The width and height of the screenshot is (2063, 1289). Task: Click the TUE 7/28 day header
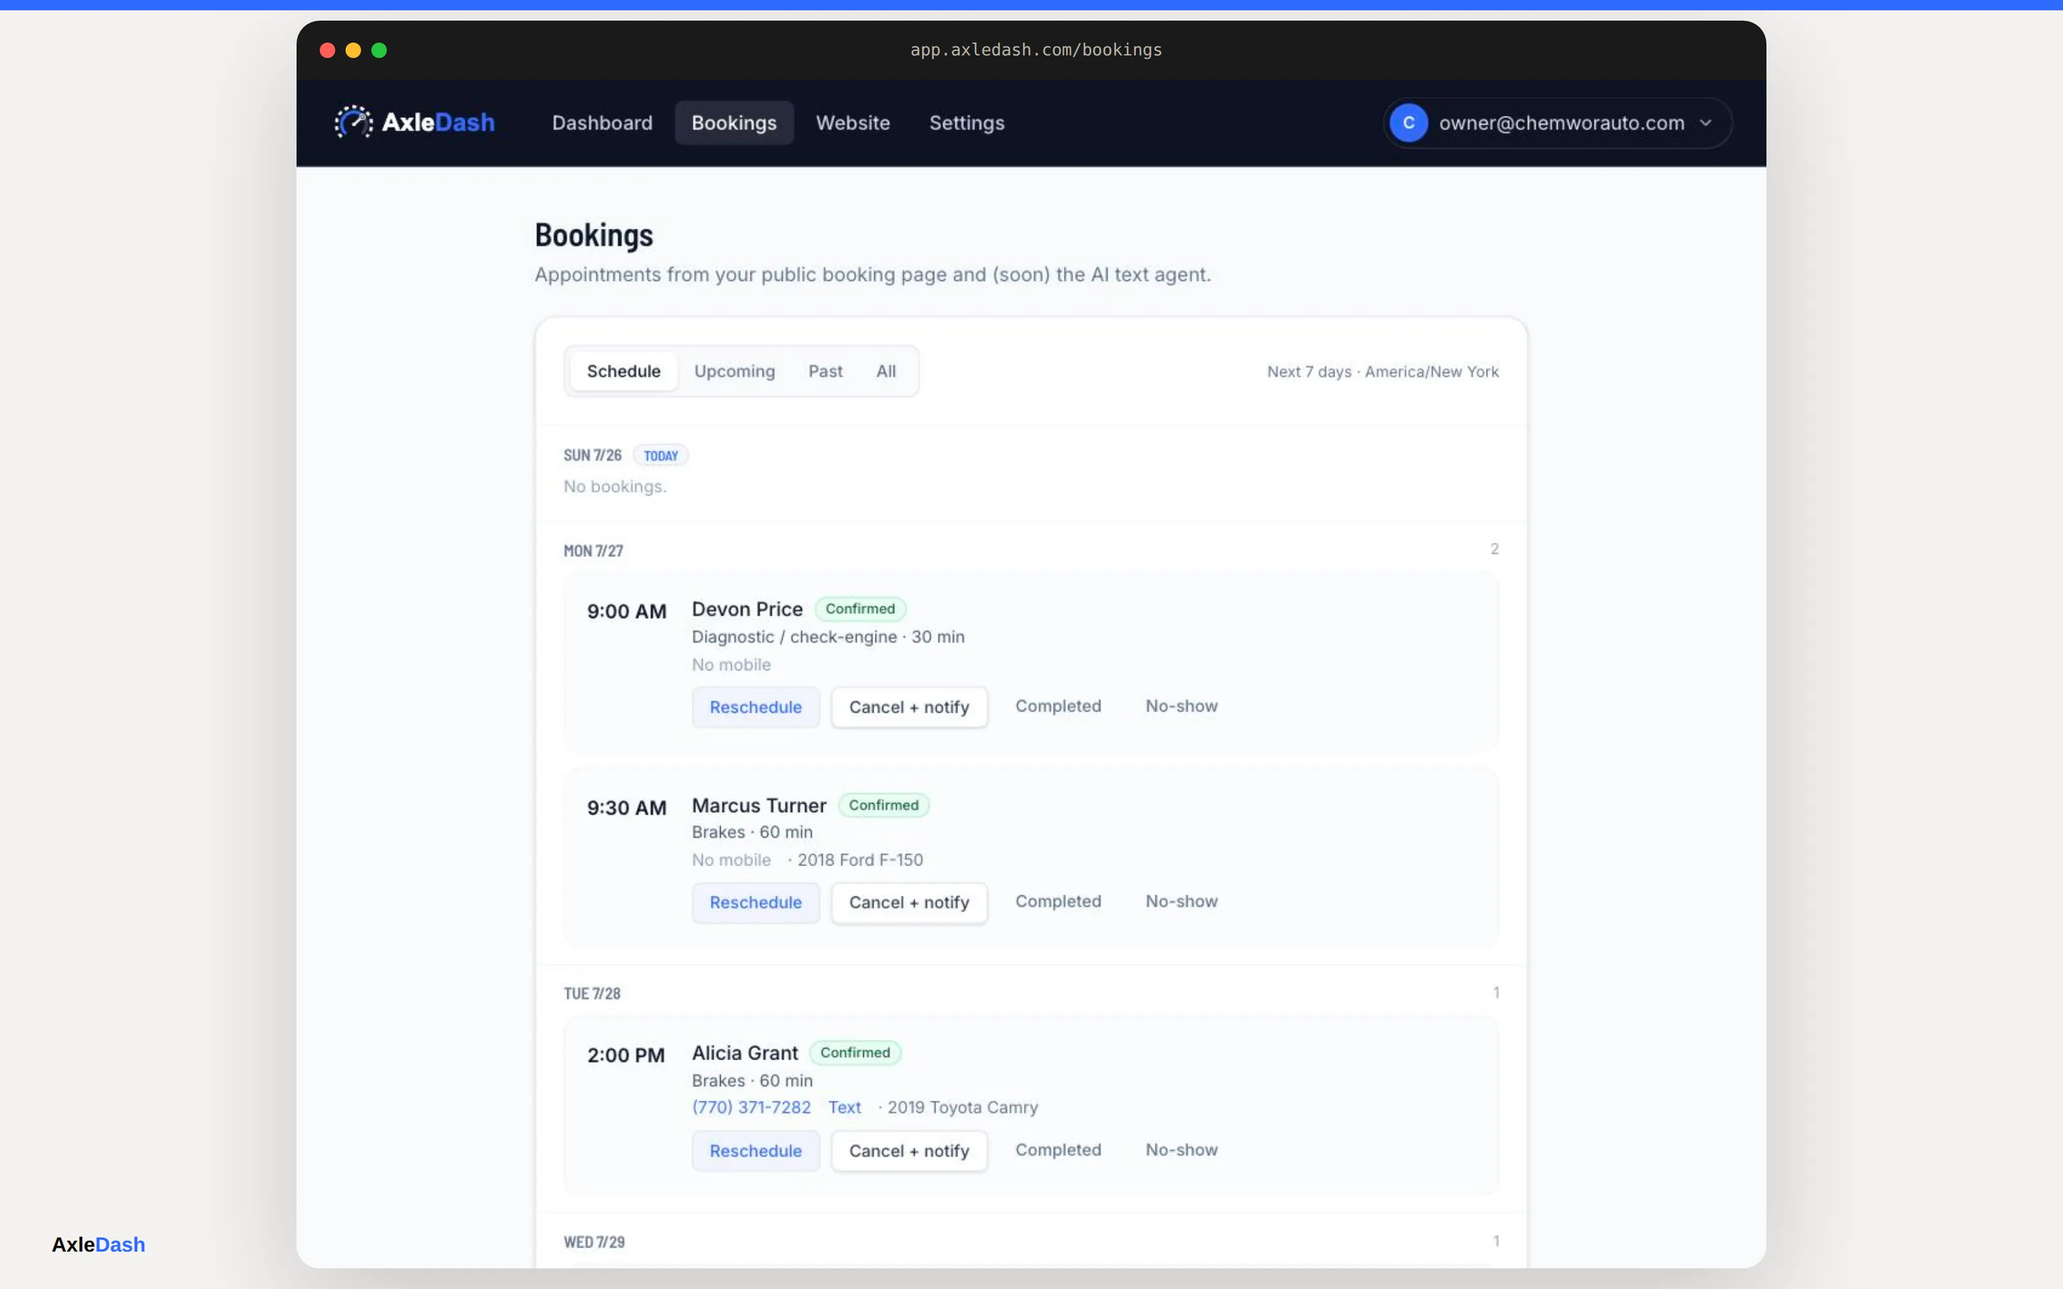[x=592, y=993]
